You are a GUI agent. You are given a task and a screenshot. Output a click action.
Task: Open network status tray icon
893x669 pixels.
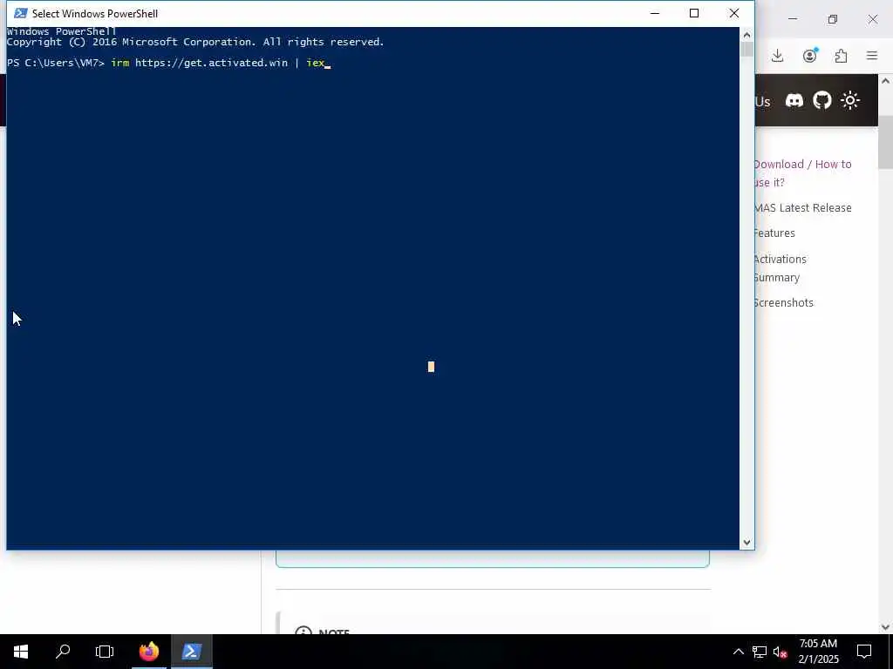[760, 652]
